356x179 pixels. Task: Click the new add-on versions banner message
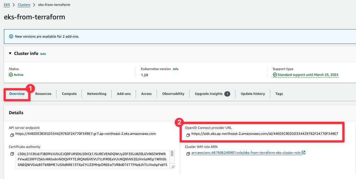(x=47, y=36)
